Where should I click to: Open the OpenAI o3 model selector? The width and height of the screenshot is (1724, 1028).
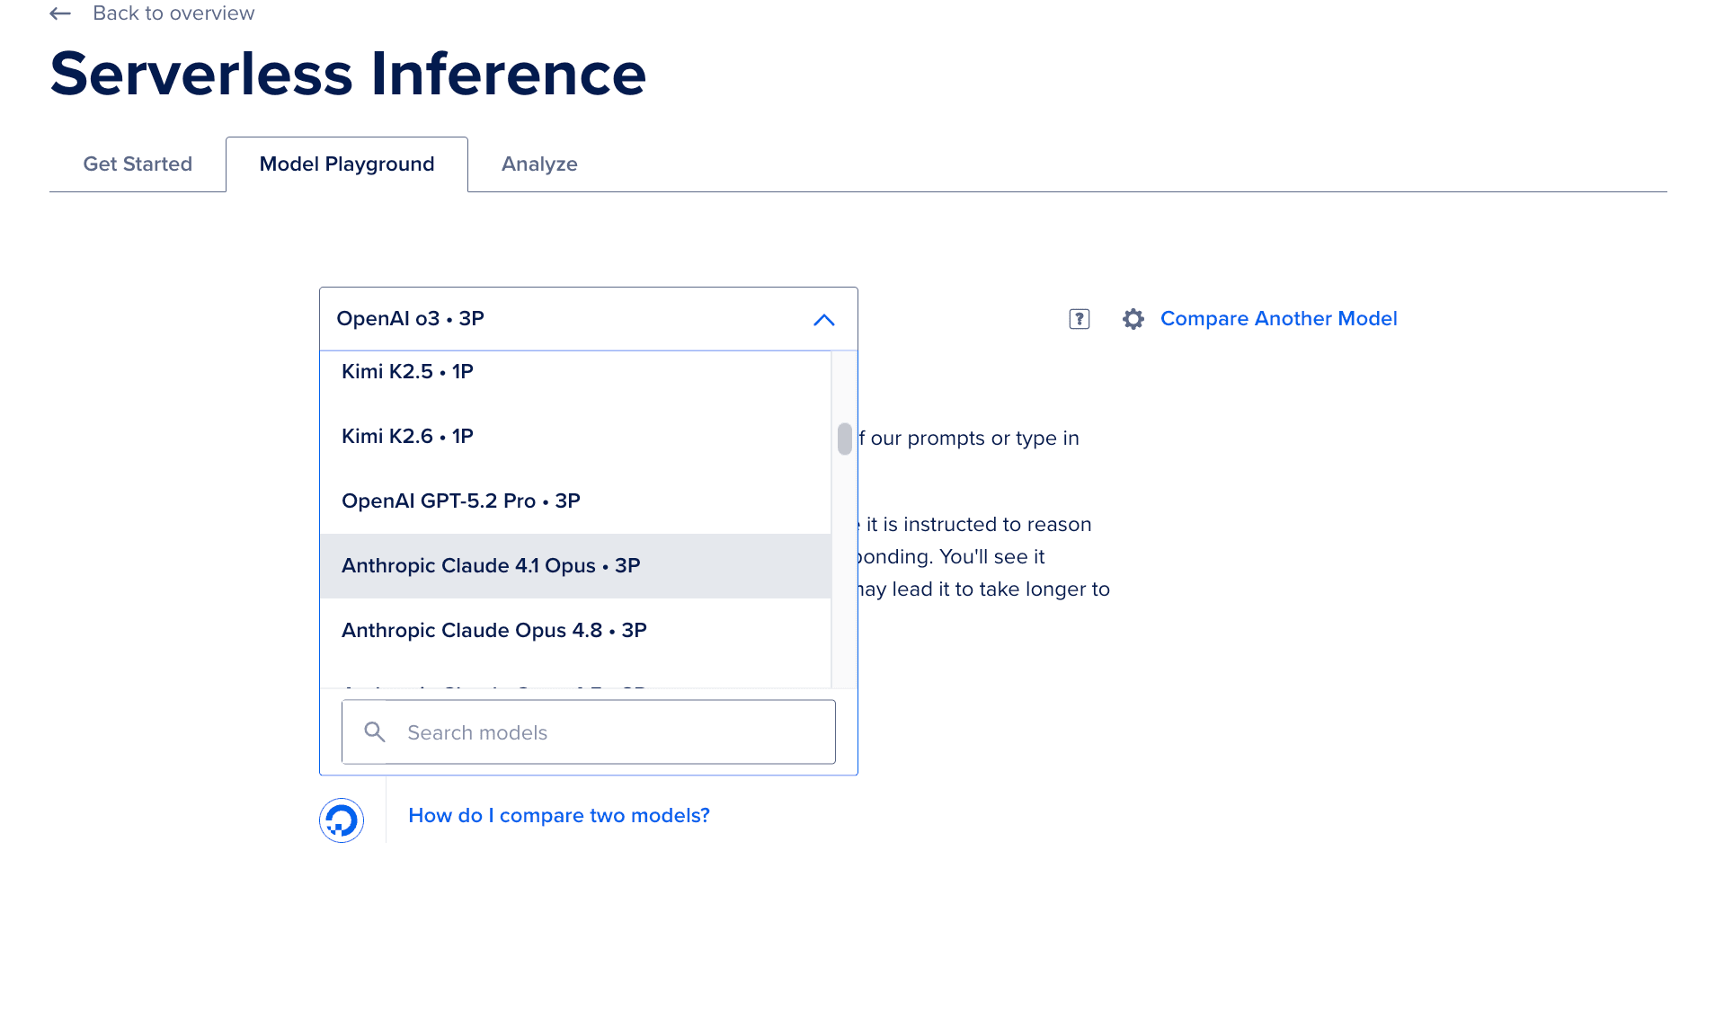[x=589, y=319]
